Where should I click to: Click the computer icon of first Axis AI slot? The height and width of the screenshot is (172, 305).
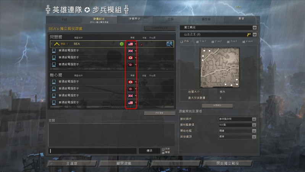54,82
